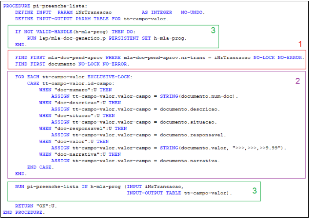
Task: Click the 'NO-UNDO' keyword
Action: pyautogui.click(x=192, y=12)
